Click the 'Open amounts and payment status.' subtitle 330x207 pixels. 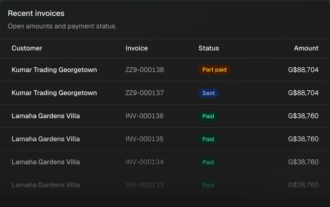62,26
